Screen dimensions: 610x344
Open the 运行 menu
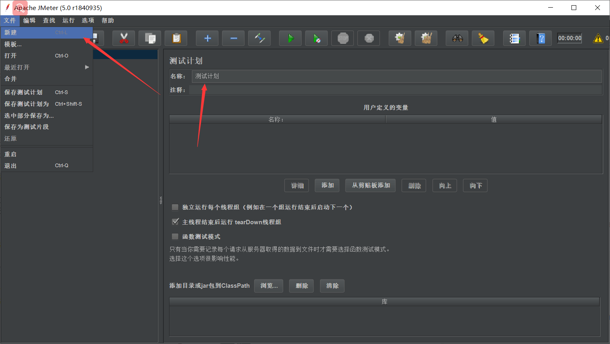tap(69, 20)
